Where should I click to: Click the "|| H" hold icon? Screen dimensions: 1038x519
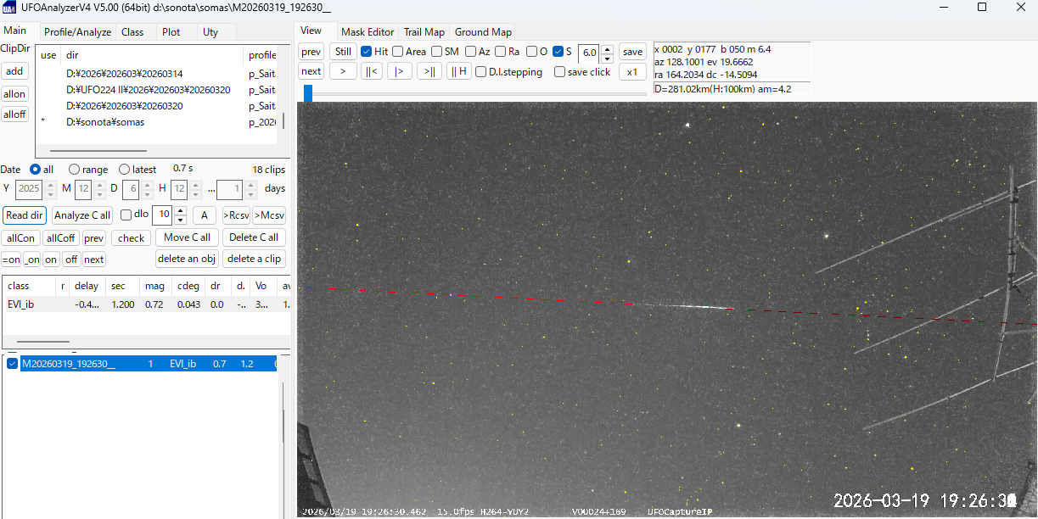pyautogui.click(x=458, y=71)
